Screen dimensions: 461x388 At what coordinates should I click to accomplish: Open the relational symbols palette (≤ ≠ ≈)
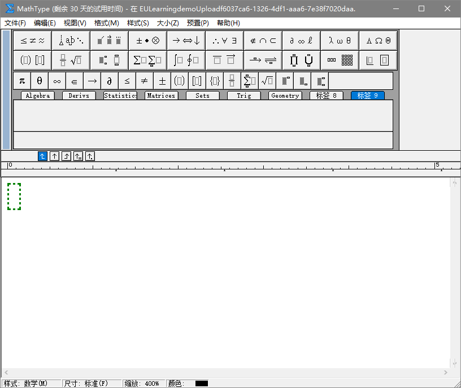pos(33,41)
